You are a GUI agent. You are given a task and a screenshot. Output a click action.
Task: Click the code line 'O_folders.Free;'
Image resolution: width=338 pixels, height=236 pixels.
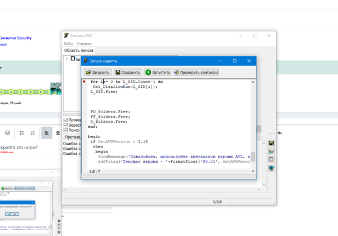(109, 122)
